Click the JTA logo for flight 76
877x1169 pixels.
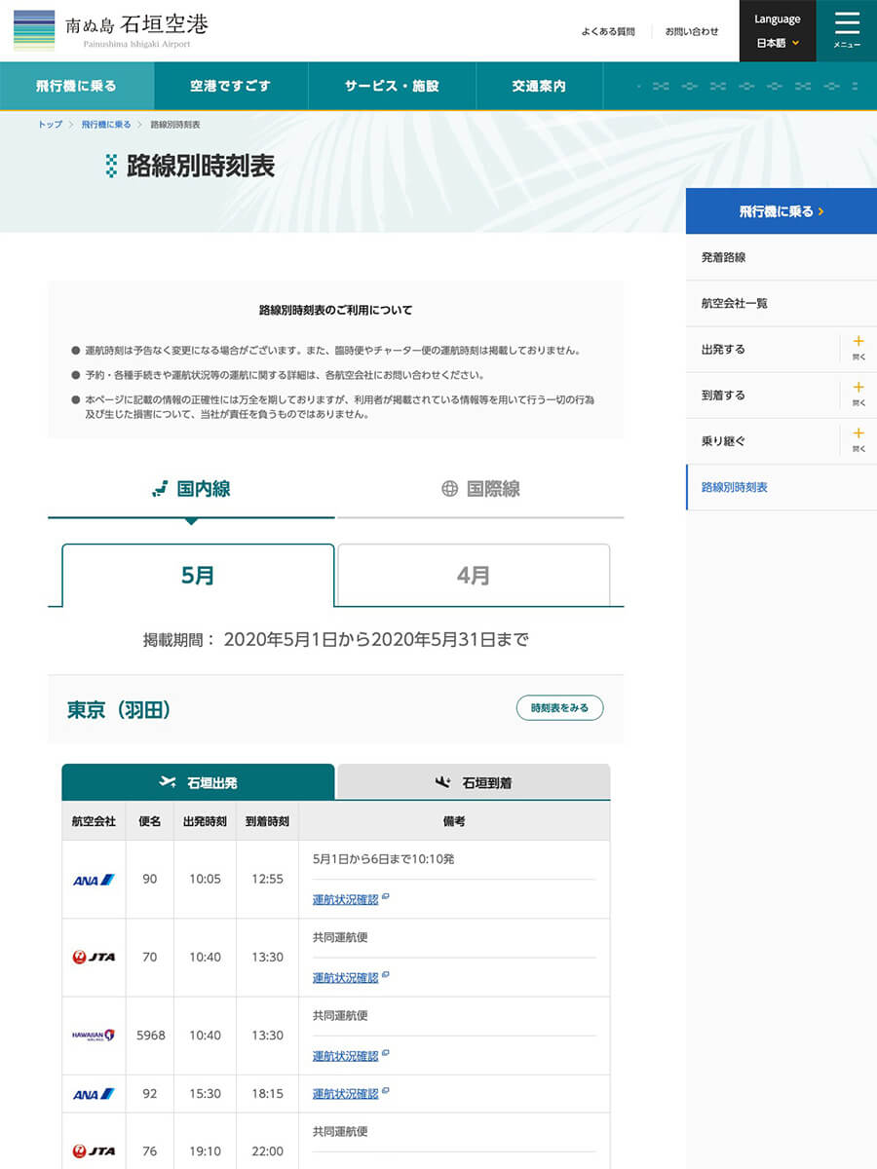click(94, 1151)
